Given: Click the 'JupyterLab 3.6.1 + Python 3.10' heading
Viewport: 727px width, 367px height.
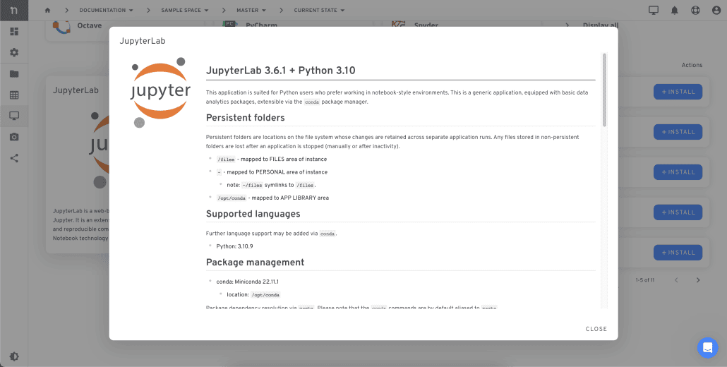Looking at the screenshot, I should (x=280, y=71).
